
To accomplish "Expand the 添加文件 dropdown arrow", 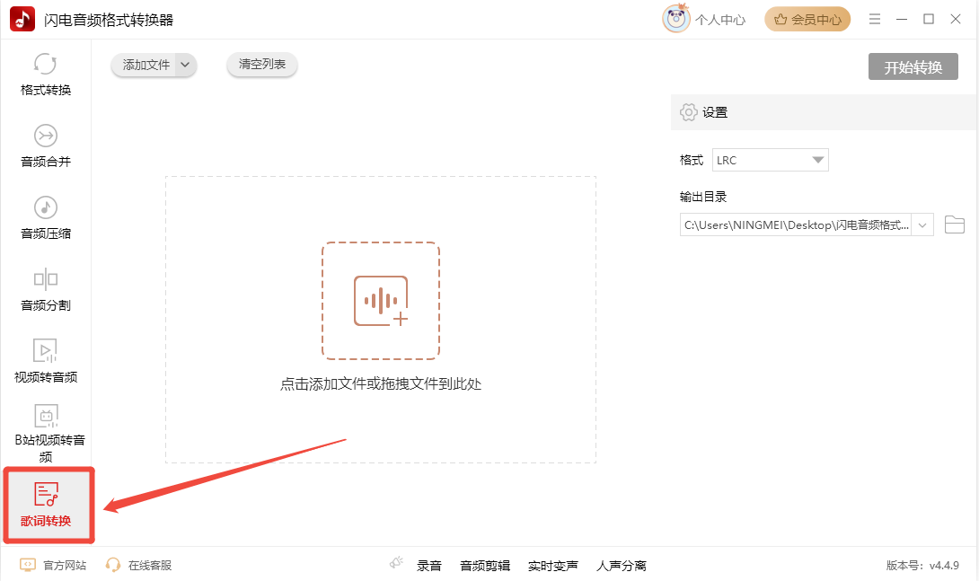I will click(x=185, y=65).
